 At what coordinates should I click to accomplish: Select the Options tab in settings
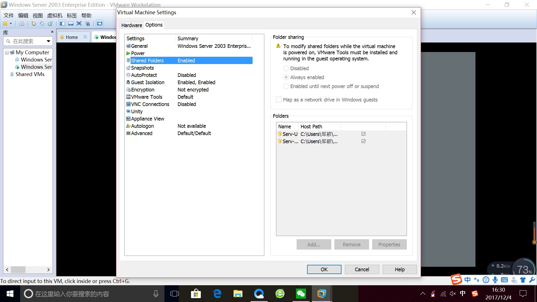tap(154, 25)
